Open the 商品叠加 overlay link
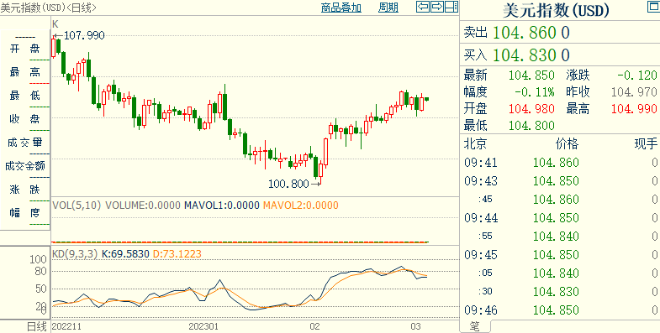This screenshot has width=660, height=333. coord(341,8)
